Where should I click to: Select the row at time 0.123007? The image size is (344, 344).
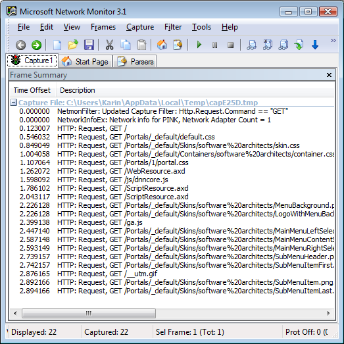click(172, 128)
